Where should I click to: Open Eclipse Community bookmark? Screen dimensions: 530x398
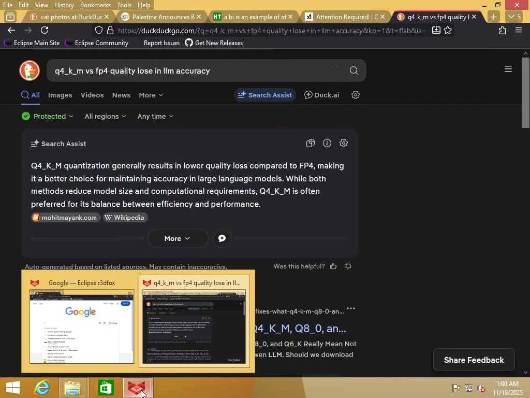point(97,43)
